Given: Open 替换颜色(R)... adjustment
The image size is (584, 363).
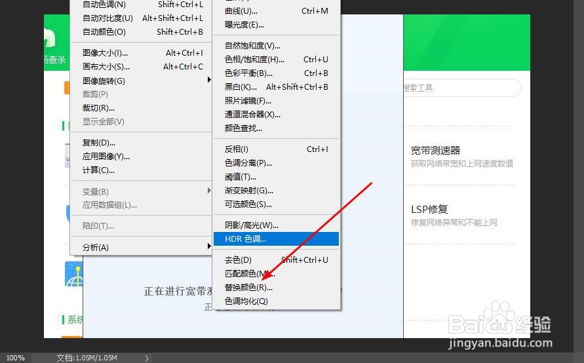Looking at the screenshot, I should coord(277,288).
